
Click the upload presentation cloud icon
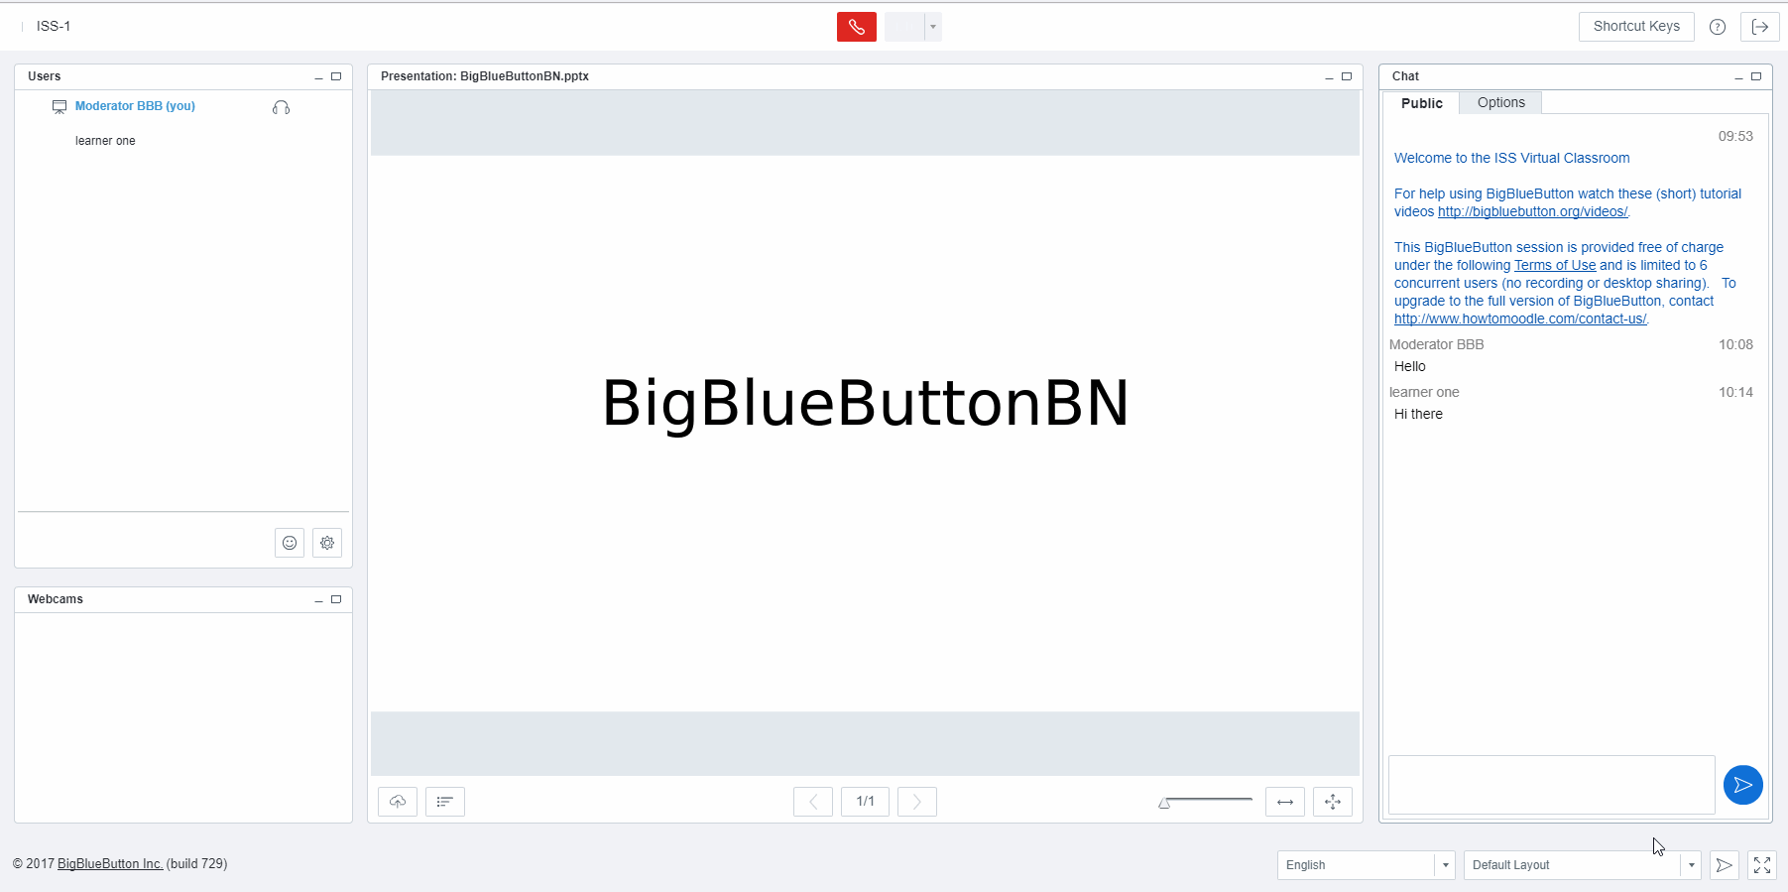[x=398, y=802]
